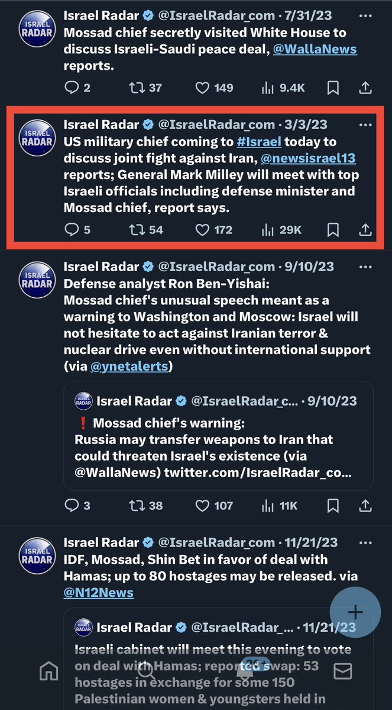Tap the #Israel hashtag
Screen dimensions: 392x710
259,142
